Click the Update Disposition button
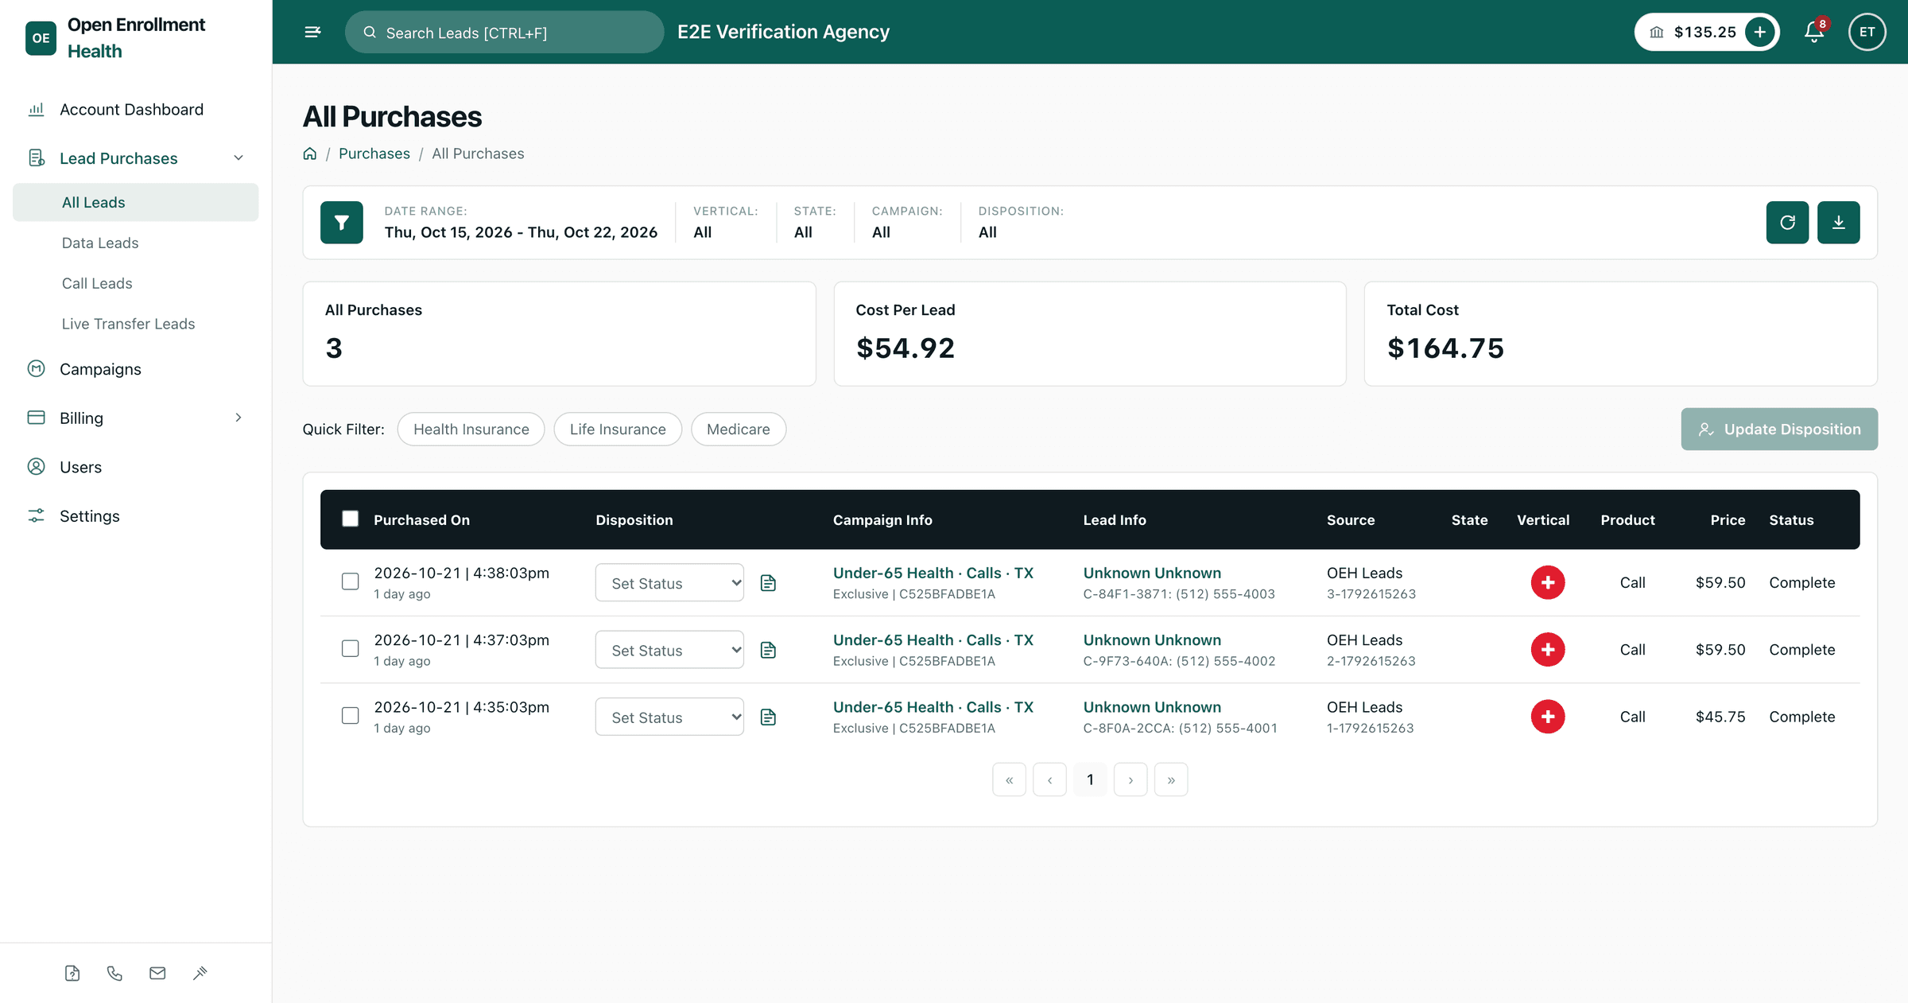 click(1779, 429)
